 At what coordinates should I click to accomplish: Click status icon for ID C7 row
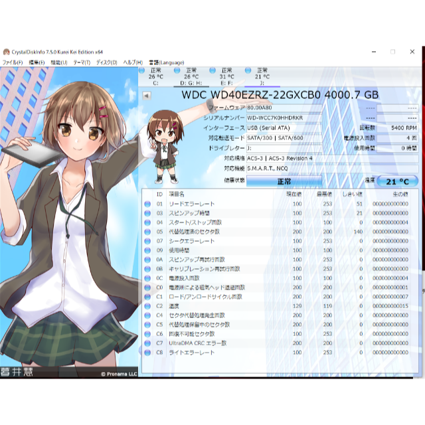pos(147,343)
